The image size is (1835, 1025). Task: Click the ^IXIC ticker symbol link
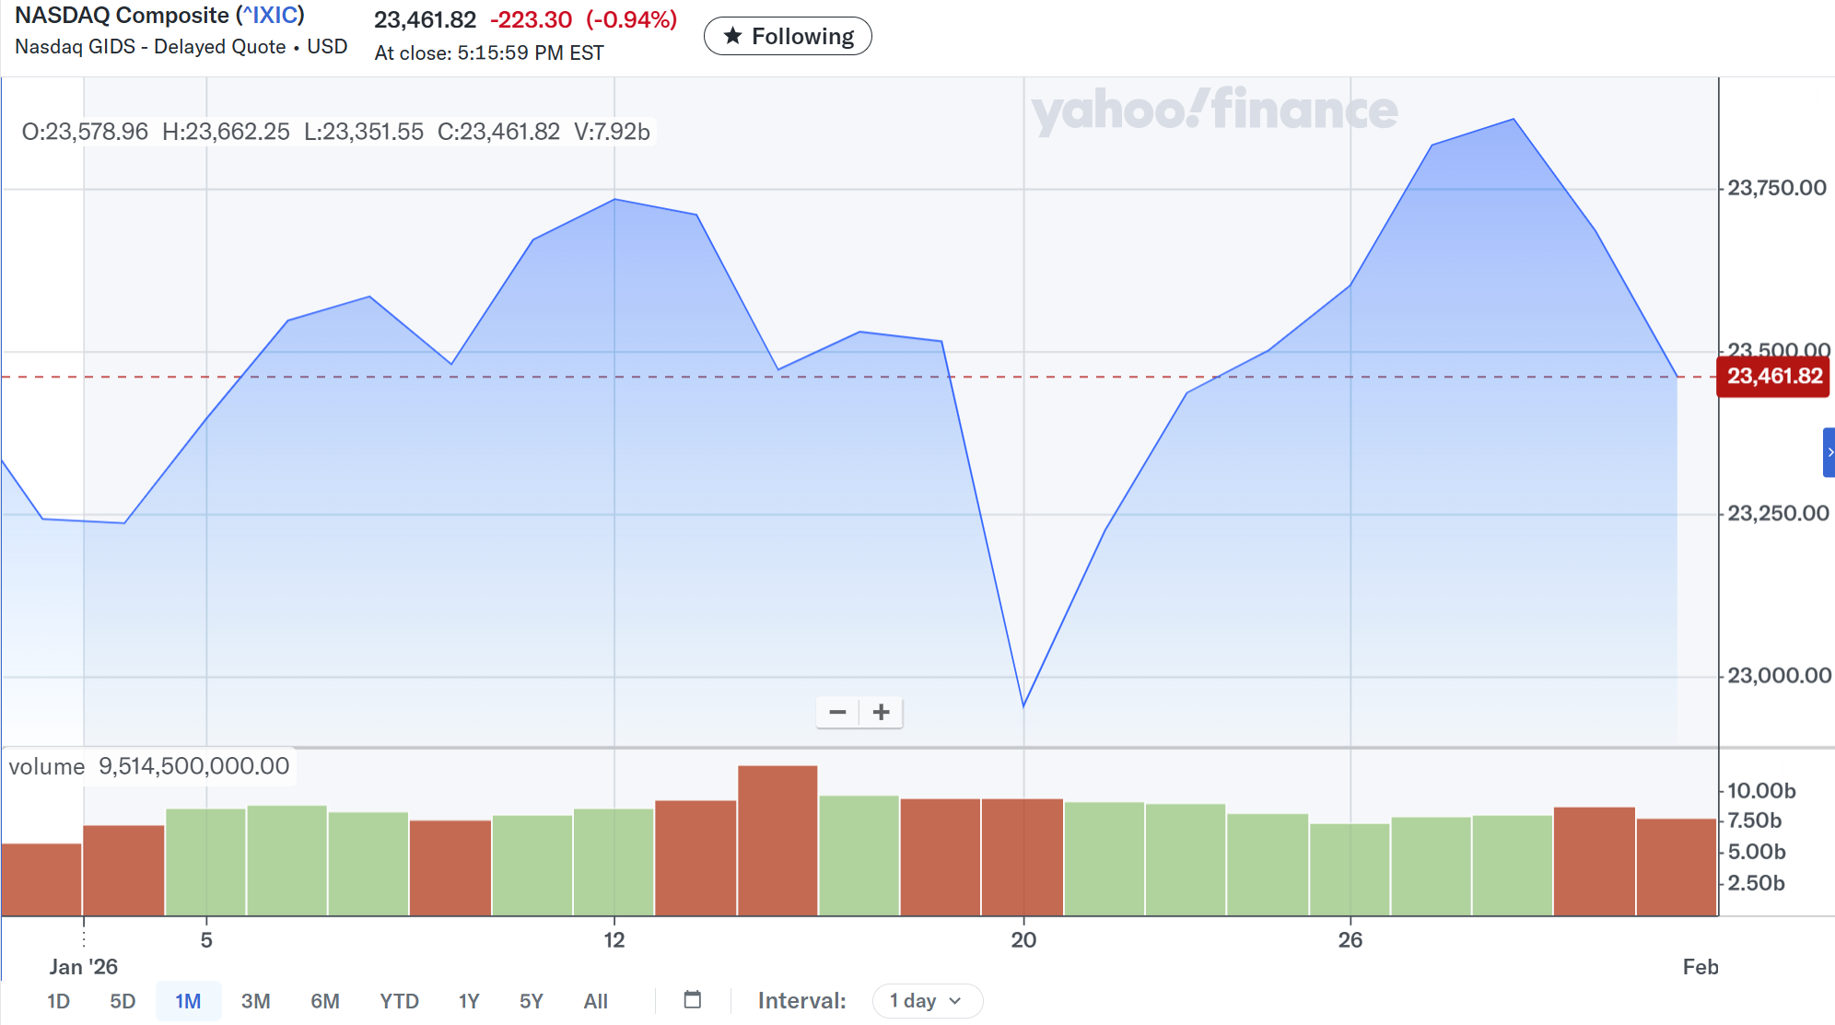(270, 16)
